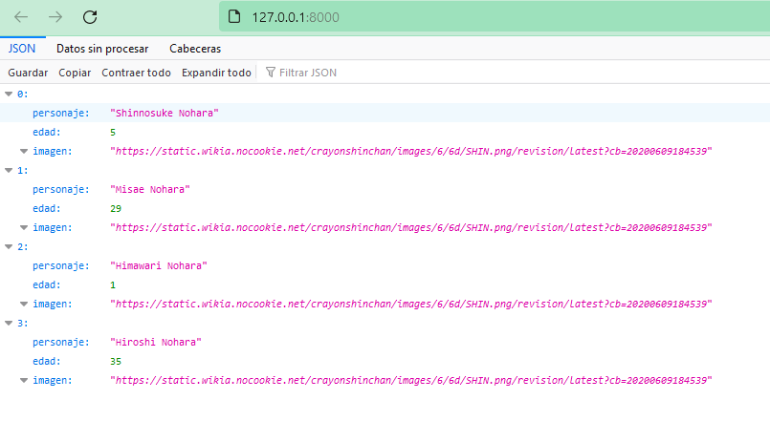
Task: Collapse array item 0 with its triangle
Action: pyautogui.click(x=9, y=94)
